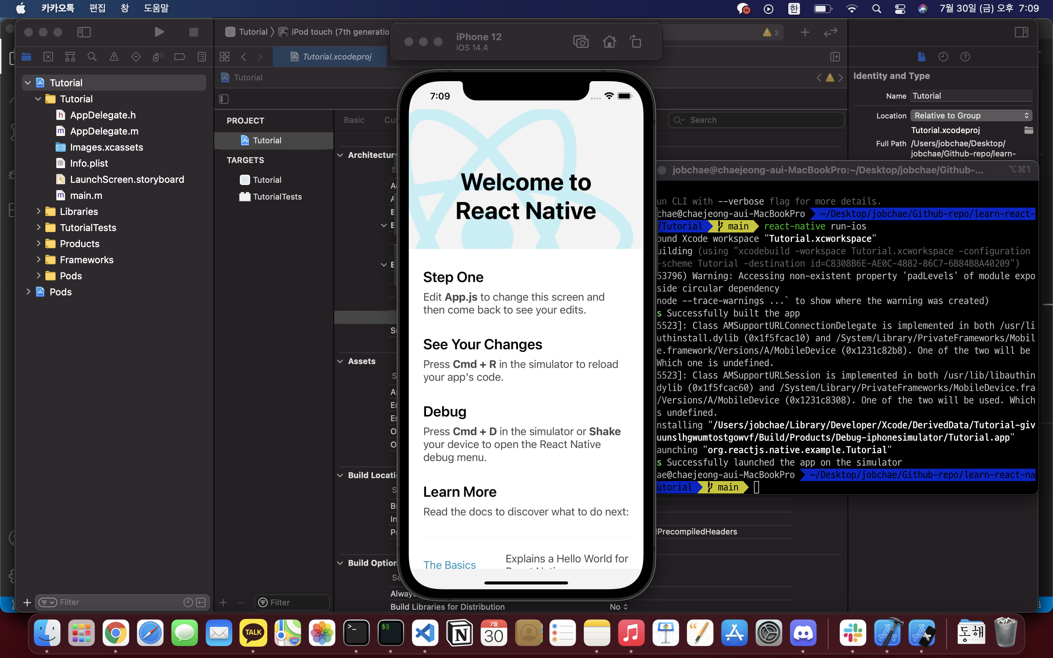
Task: Open the Location Relative to Group dropdown
Action: click(971, 115)
